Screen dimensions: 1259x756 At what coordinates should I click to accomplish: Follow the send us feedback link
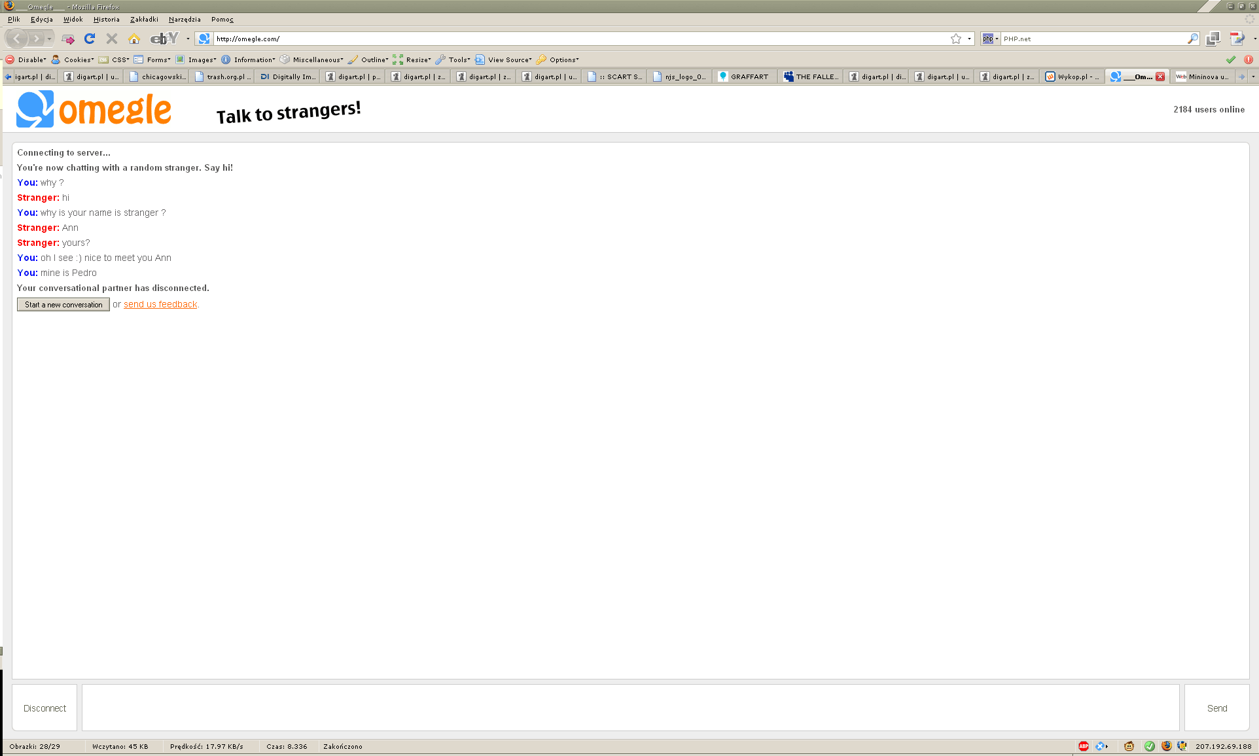160,304
